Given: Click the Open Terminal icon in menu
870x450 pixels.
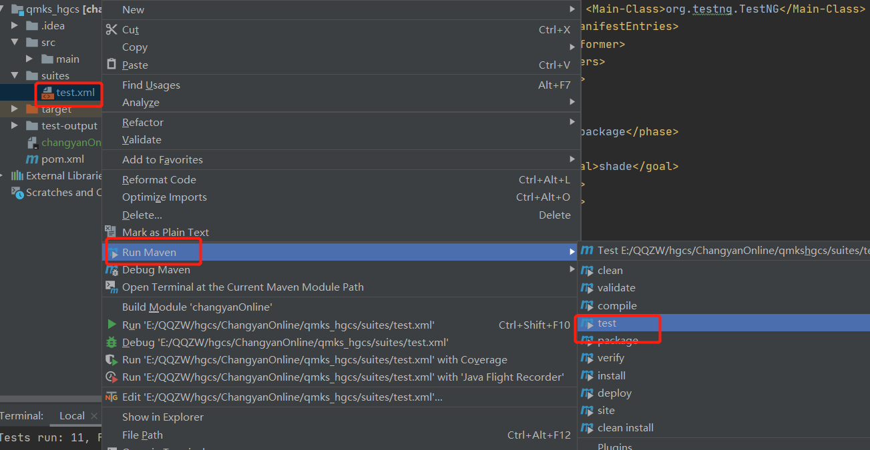Looking at the screenshot, I should tap(112, 287).
